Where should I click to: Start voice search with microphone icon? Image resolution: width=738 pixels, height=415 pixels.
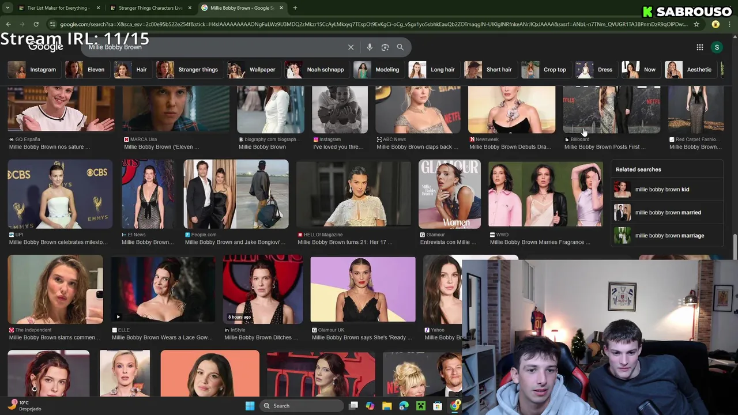[x=370, y=47]
